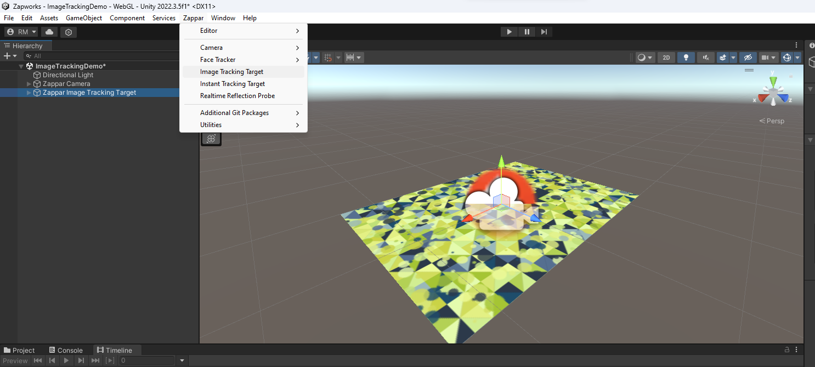The height and width of the screenshot is (367, 815).
Task: Open the RM account dropdown
Action: coord(21,32)
